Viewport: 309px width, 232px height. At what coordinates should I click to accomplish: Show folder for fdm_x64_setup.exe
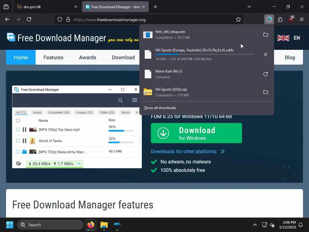(x=266, y=35)
